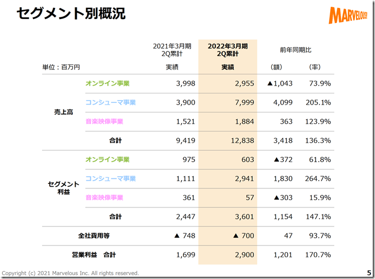
Task: Click the blue コンシューマ事業 label under 売上高
Action: point(110,102)
